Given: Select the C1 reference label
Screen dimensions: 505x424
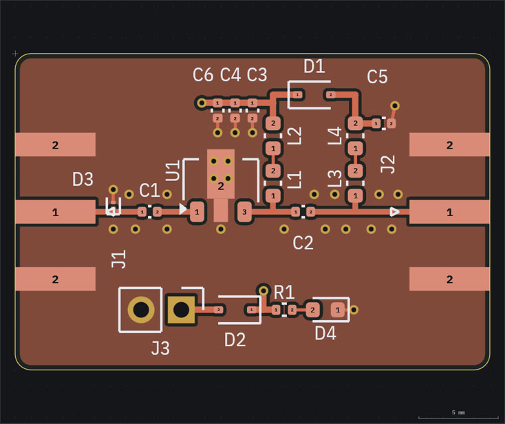Looking at the screenshot, I should [x=149, y=191].
